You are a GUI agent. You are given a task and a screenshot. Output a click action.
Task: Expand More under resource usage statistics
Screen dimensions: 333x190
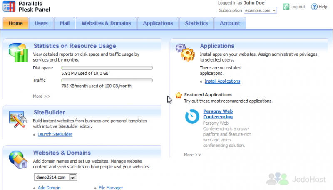[x=41, y=96]
